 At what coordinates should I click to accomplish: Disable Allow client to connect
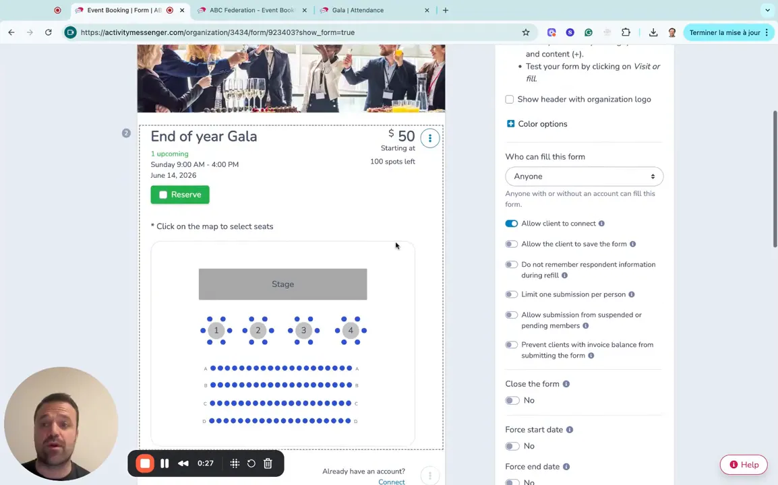[x=511, y=223]
